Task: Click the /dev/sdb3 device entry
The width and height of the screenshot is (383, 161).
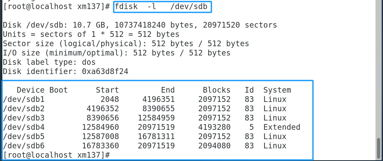Action: click(x=24, y=118)
